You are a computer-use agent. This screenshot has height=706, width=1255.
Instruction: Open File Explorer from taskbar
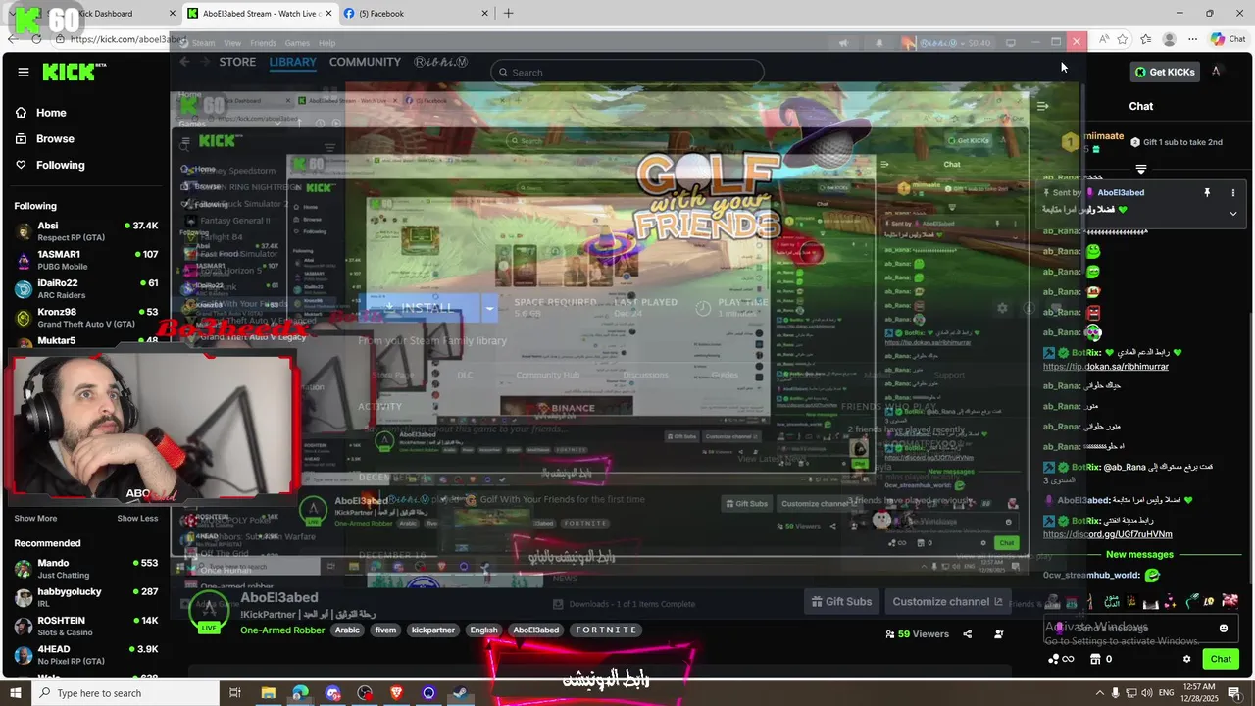point(268,693)
